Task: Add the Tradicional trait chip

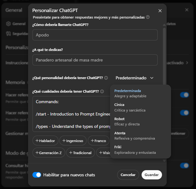Action: click(x=80, y=153)
